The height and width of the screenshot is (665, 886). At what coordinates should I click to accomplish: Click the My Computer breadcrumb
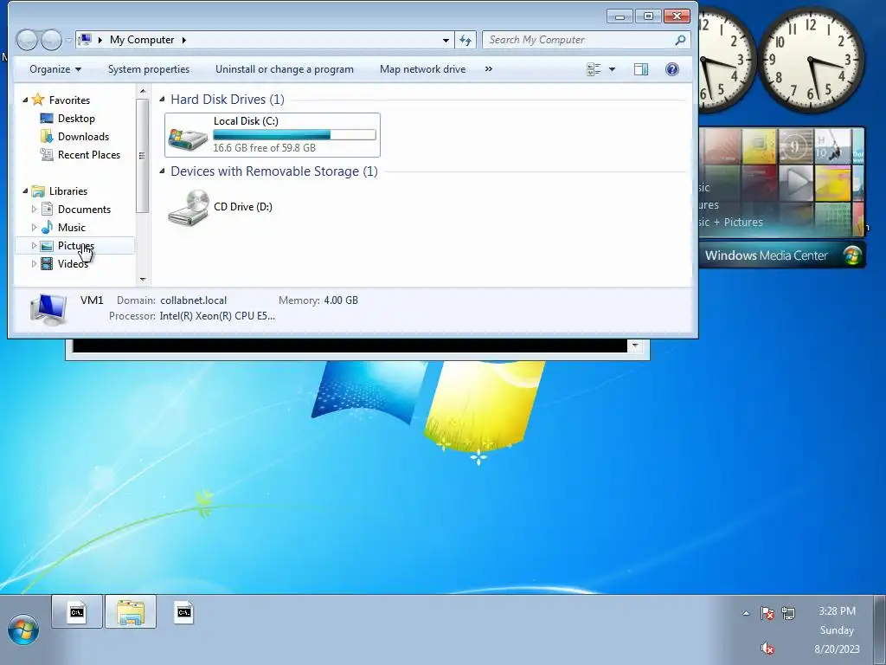142,40
